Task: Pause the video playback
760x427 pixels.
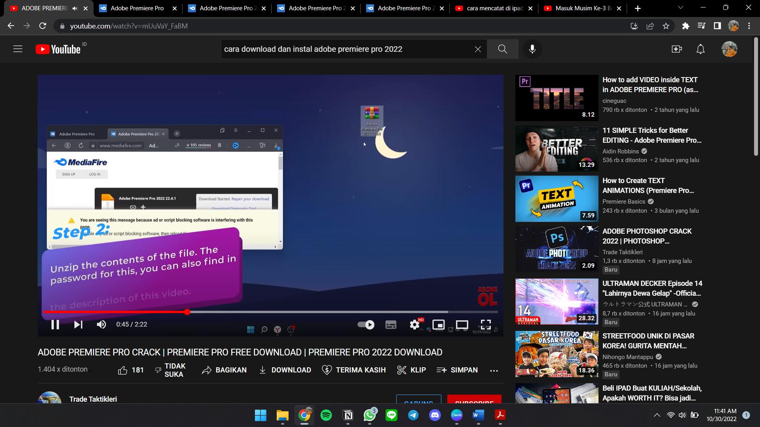Action: [x=55, y=325]
